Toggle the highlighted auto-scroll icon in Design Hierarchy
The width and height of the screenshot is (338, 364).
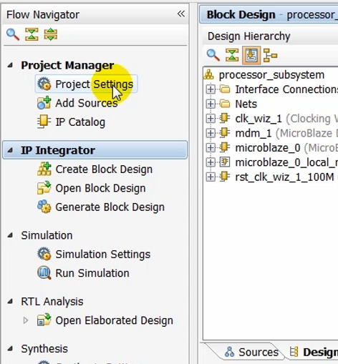(x=251, y=55)
